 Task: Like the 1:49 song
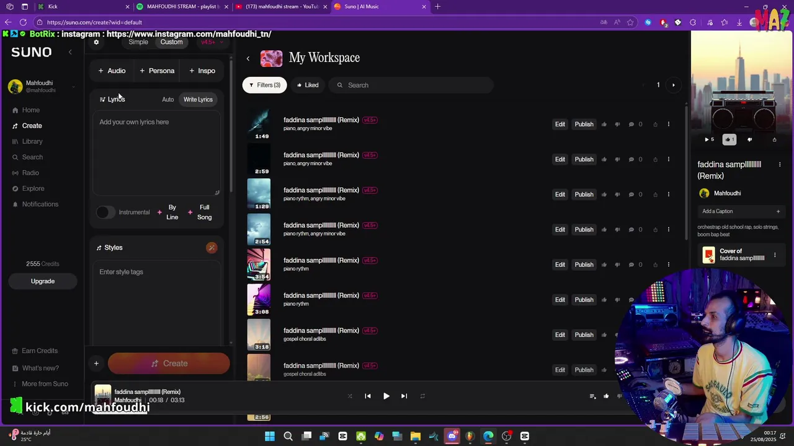[604, 125]
